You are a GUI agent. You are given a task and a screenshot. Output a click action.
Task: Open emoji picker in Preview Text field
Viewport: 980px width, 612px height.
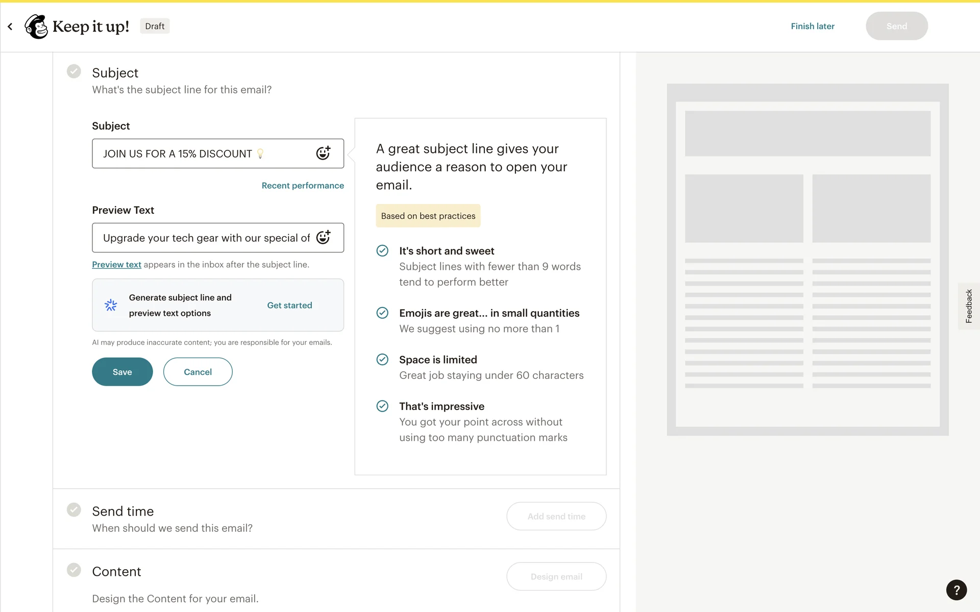[323, 237]
